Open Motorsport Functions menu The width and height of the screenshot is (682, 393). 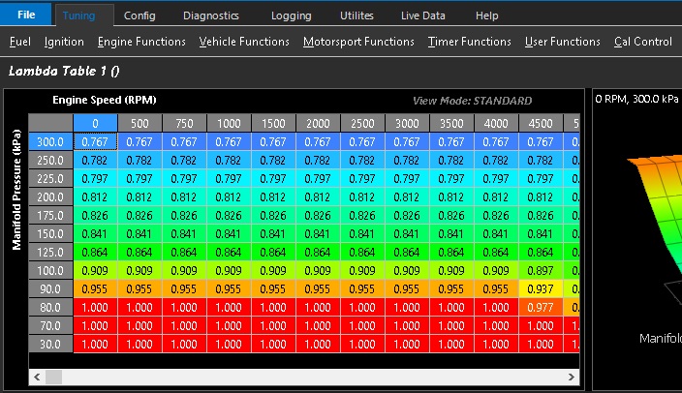click(x=358, y=42)
